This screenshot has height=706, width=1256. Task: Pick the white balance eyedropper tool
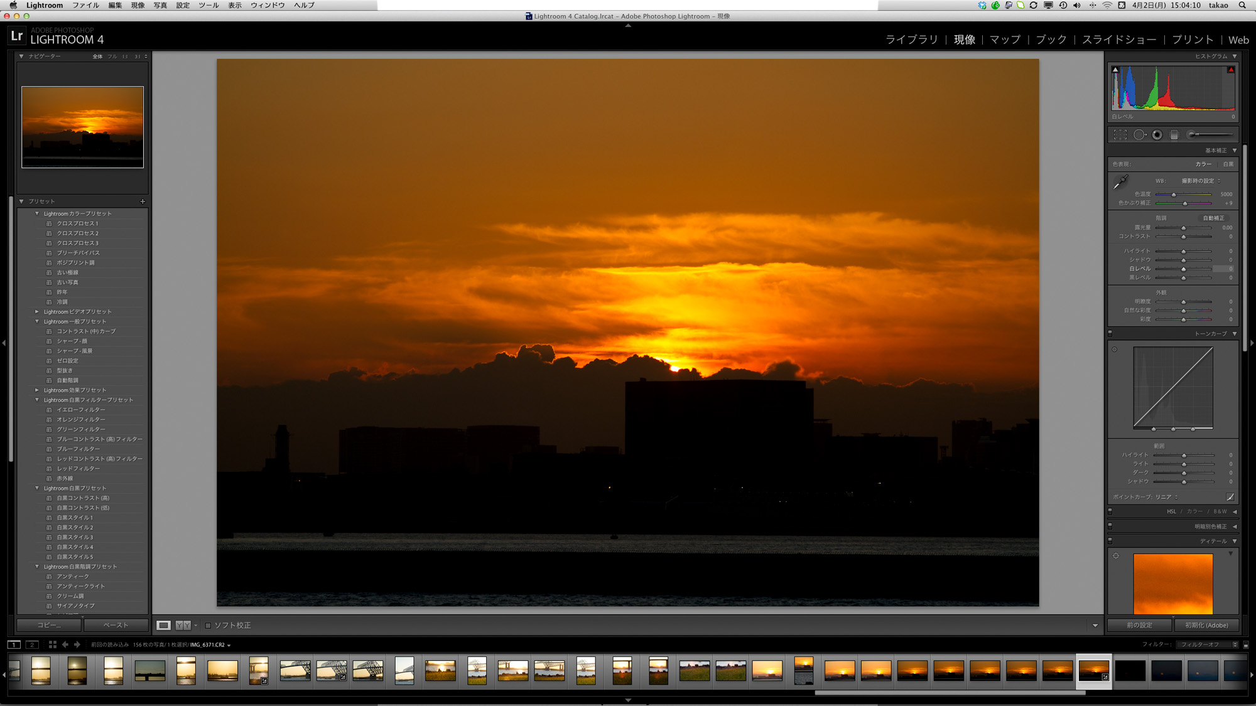coord(1120,182)
